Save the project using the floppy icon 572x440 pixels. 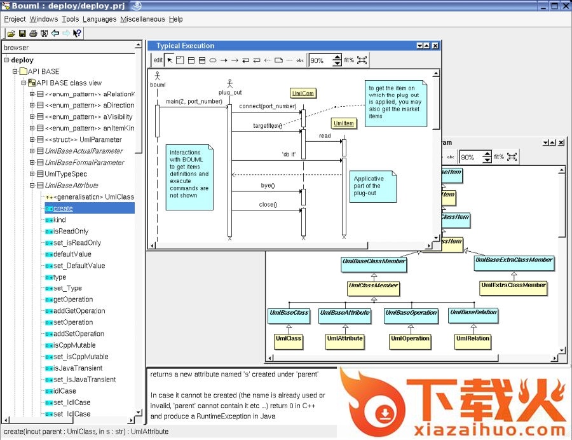click(22, 34)
